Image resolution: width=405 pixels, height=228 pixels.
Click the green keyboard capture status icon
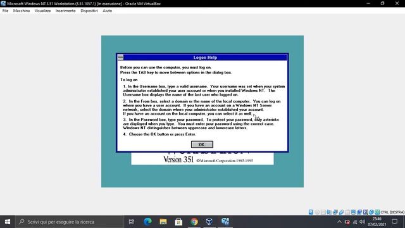377,212
